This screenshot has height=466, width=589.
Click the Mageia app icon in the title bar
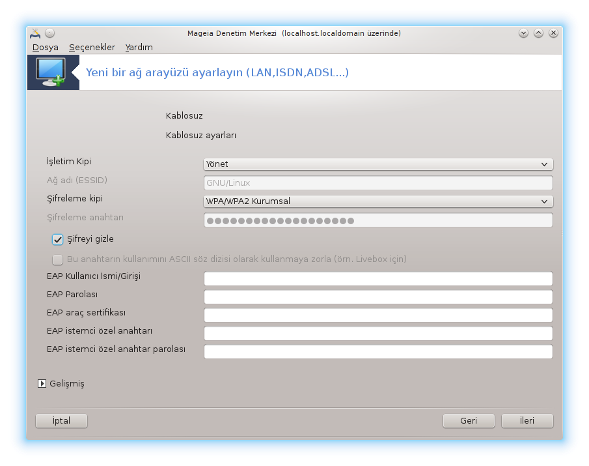[x=35, y=33]
